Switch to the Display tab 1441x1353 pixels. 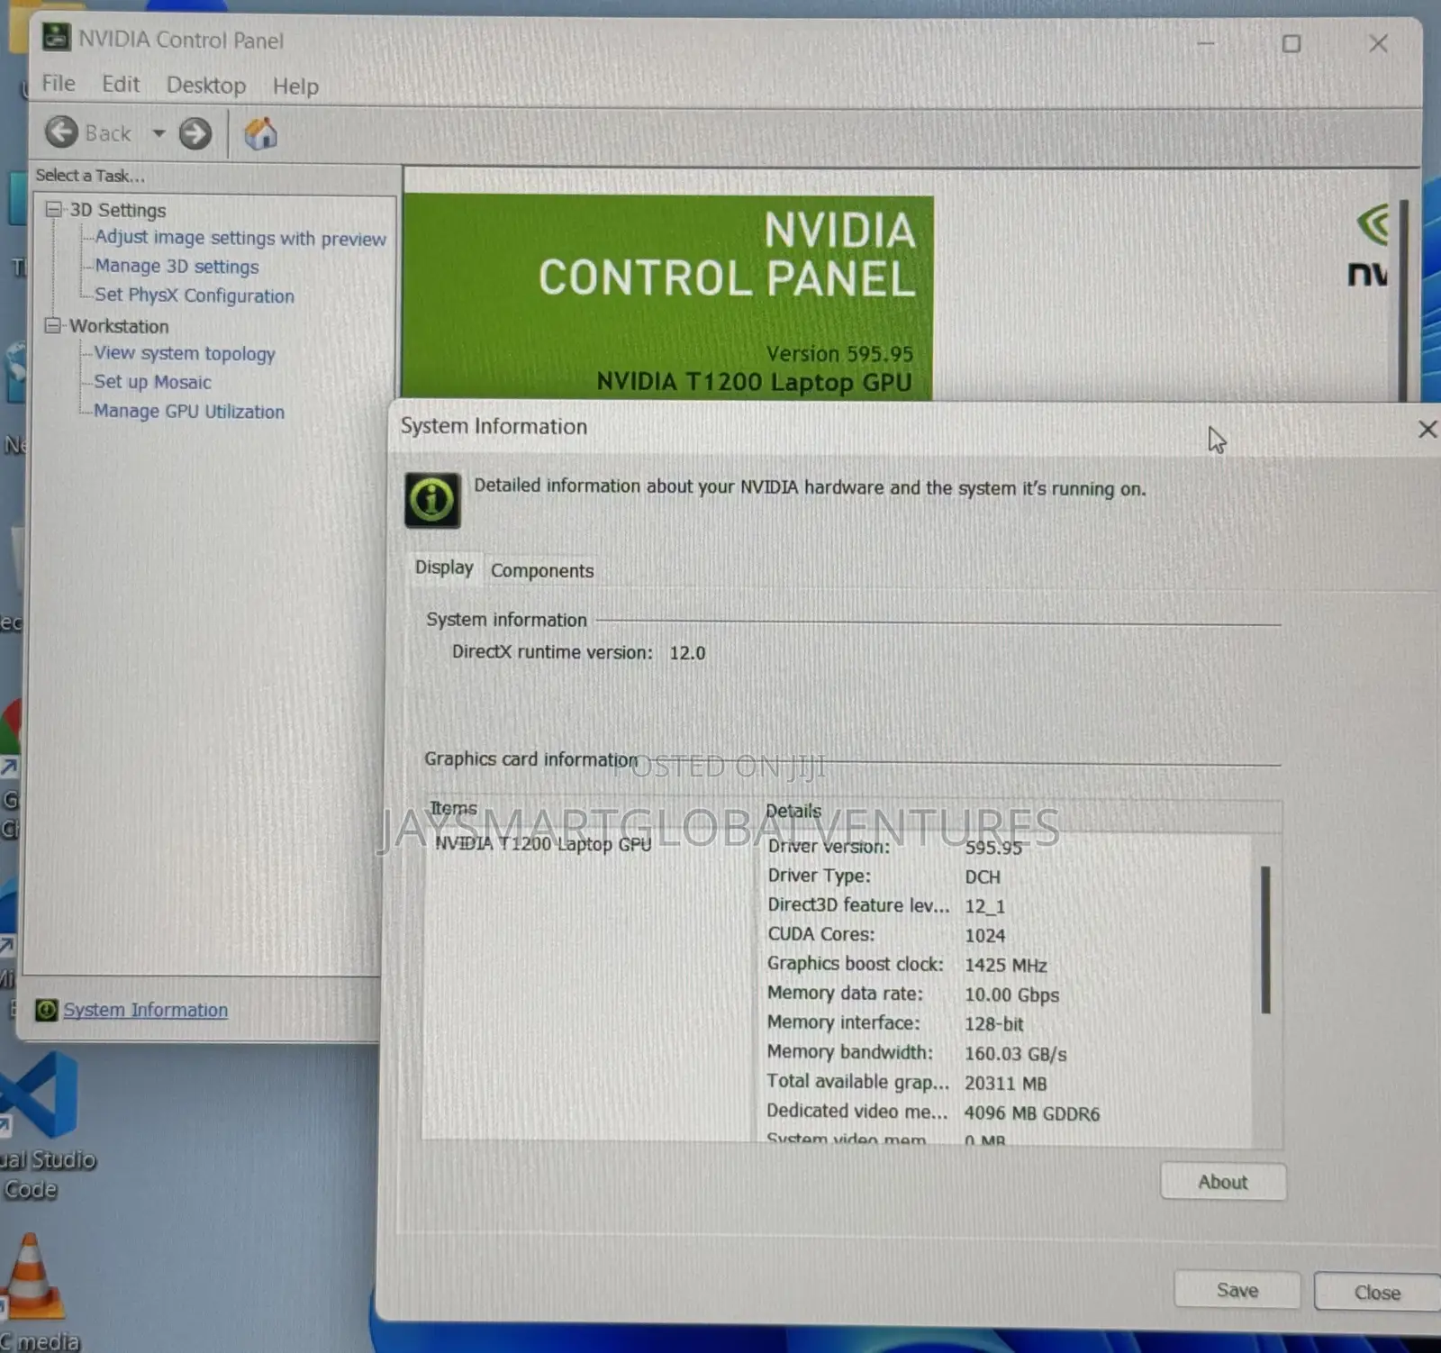click(x=444, y=568)
